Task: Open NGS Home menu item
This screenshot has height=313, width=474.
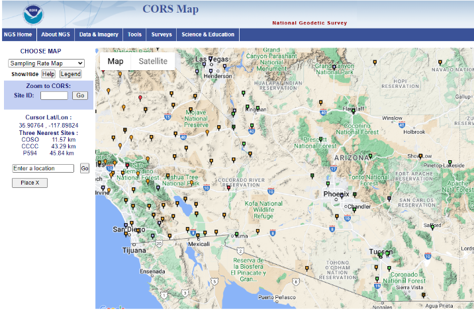Action: point(18,34)
